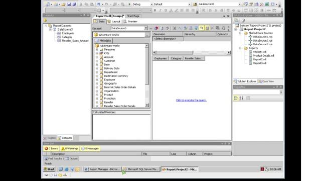Switch to Microsoft SQL Server taskbar window

141,169
